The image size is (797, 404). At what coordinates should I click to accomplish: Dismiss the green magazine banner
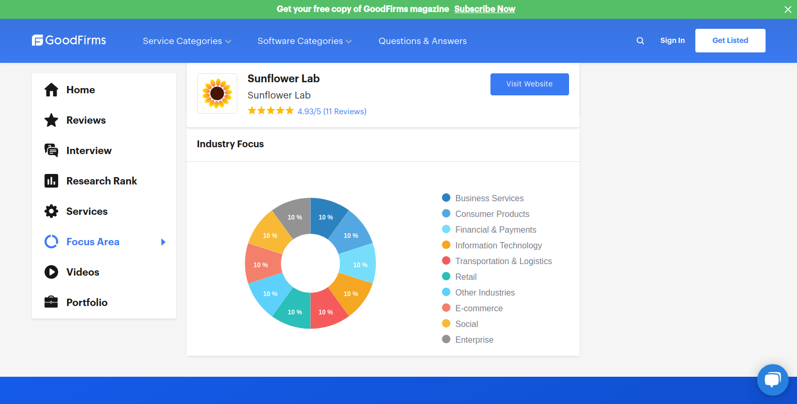[x=788, y=9]
